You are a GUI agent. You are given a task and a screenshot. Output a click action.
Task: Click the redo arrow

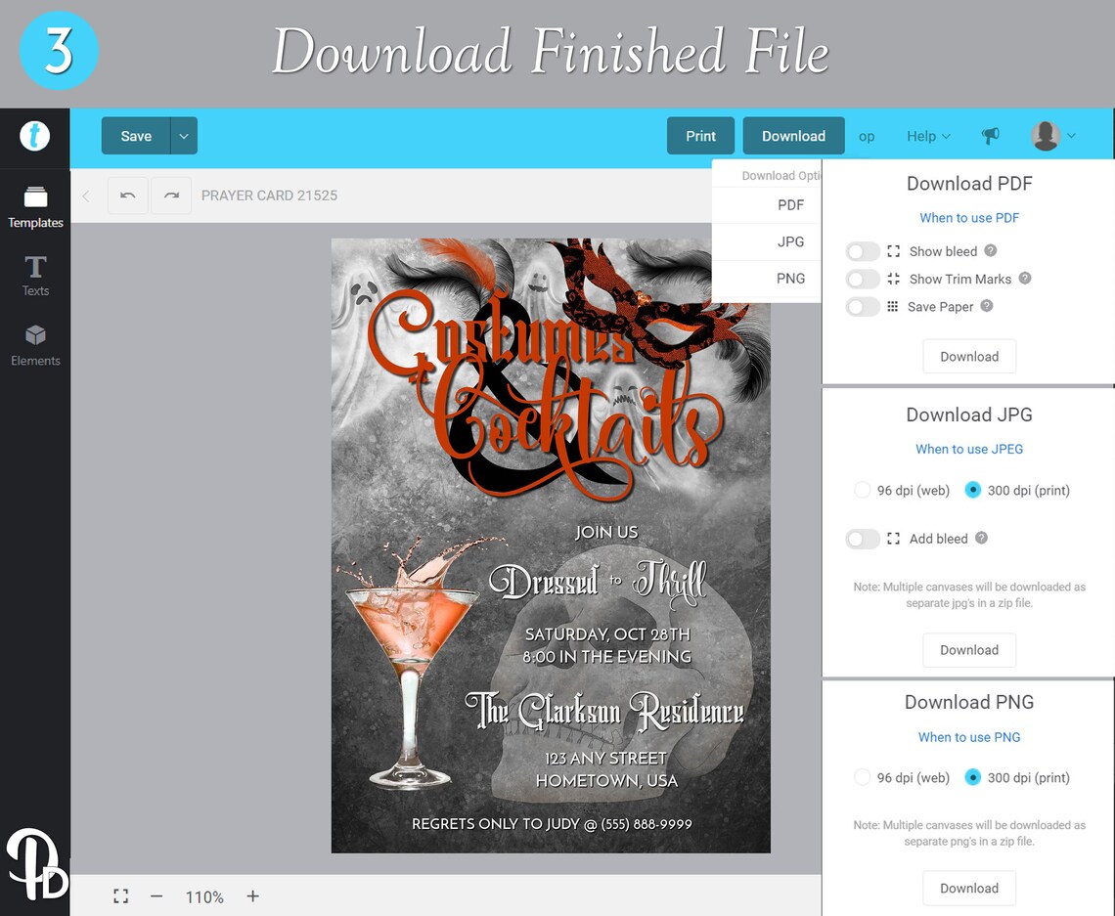coord(171,196)
